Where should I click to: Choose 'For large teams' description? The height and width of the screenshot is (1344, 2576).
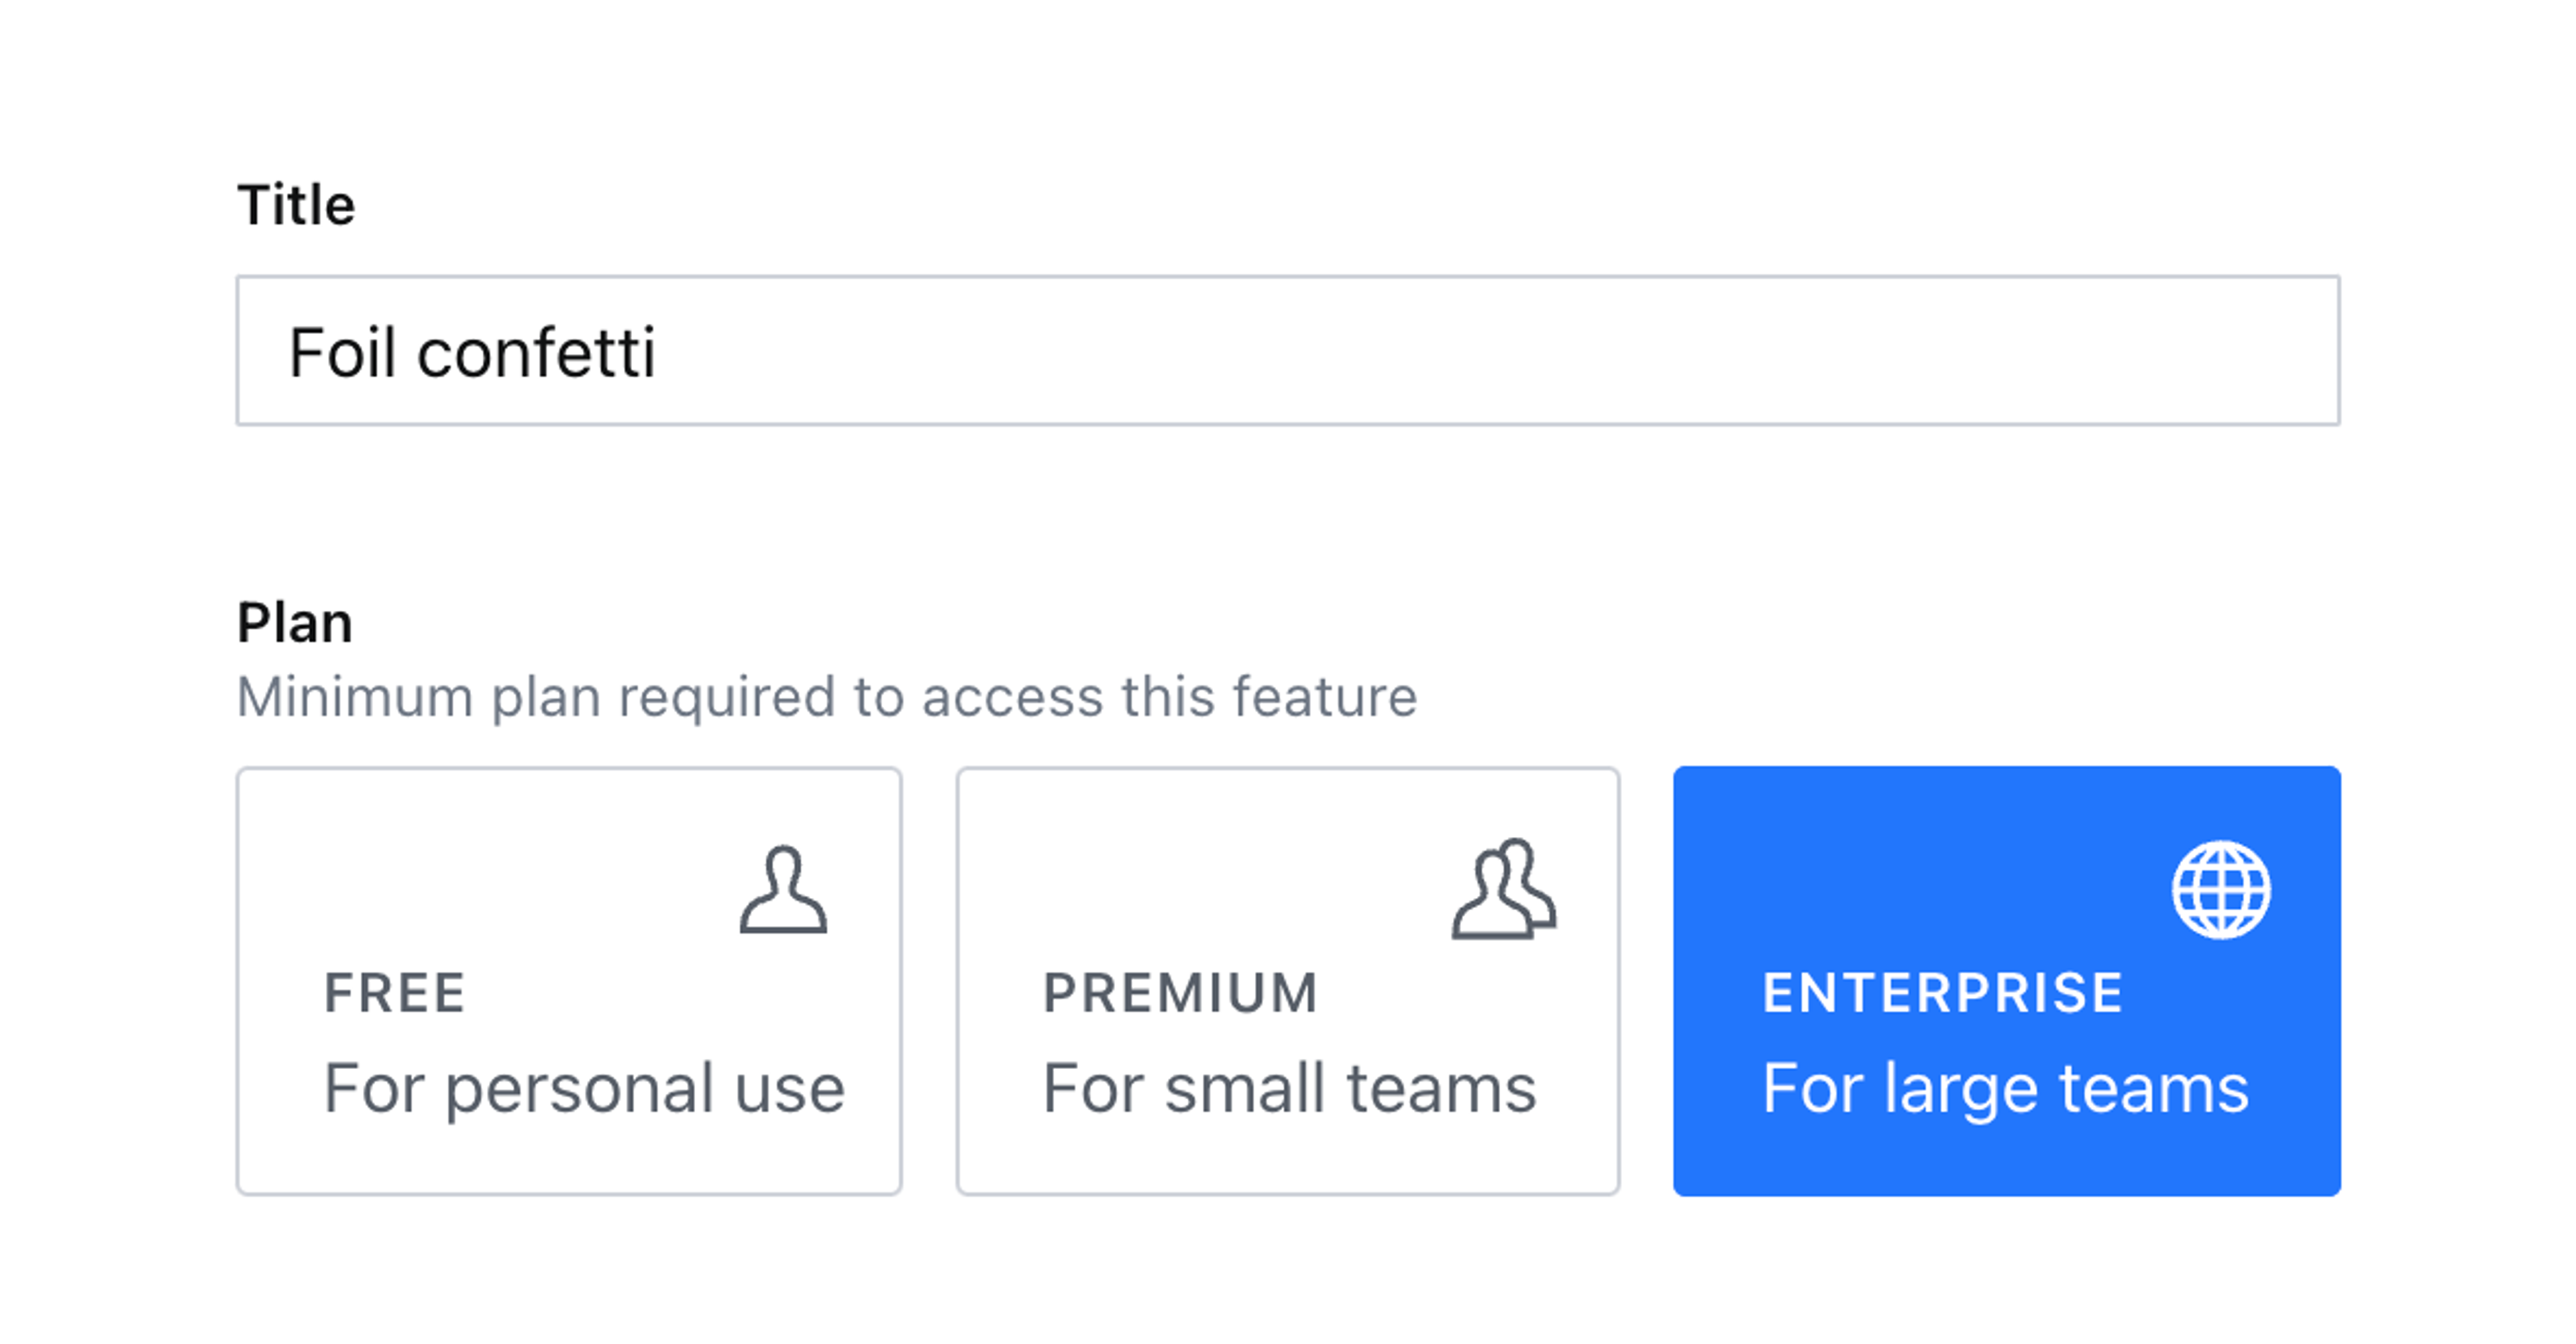click(x=2005, y=1088)
